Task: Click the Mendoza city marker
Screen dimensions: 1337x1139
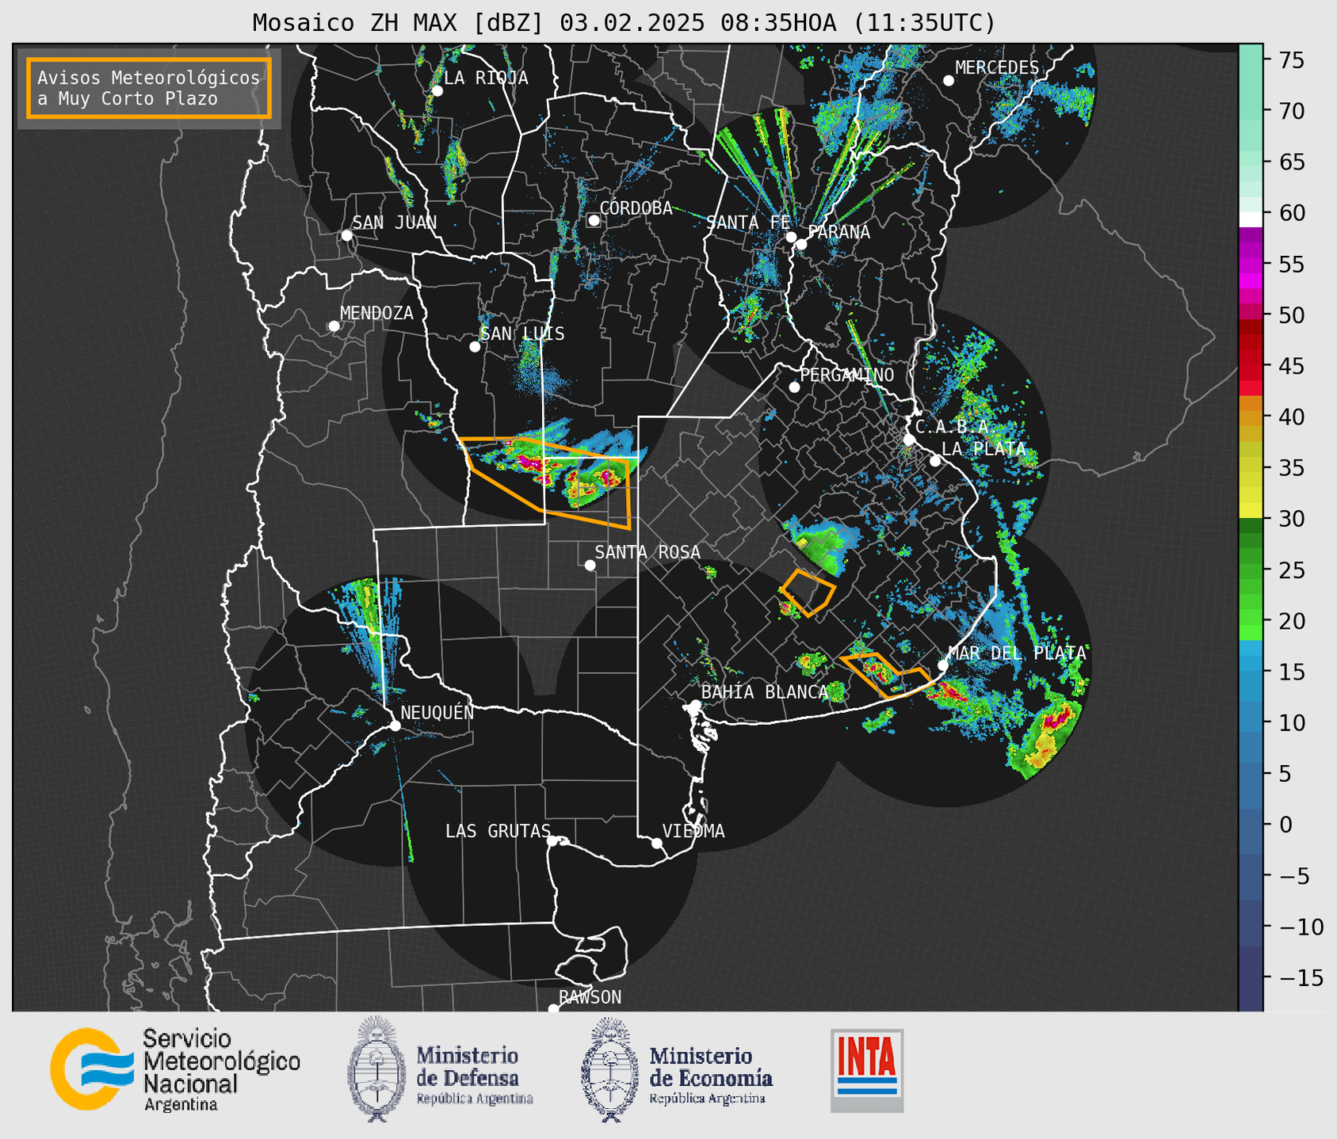Action: 334,326
